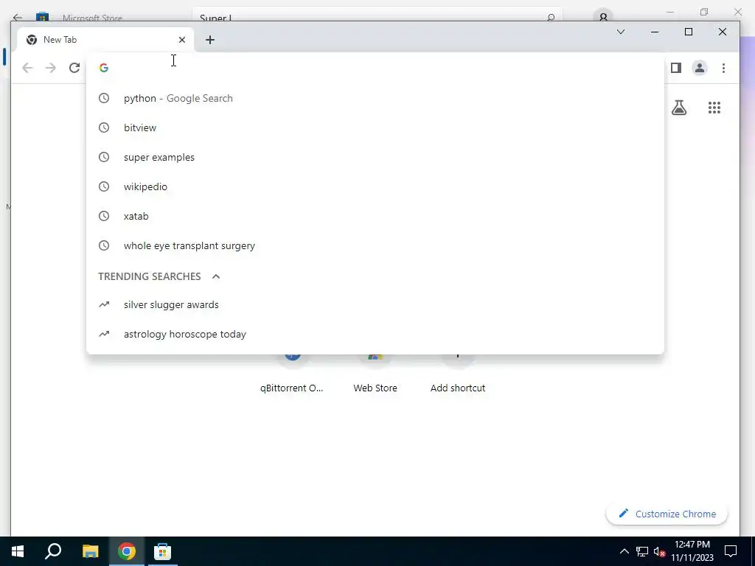The image size is (755, 566).
Task: Click the network icon in system tray
Action: pyautogui.click(x=642, y=551)
